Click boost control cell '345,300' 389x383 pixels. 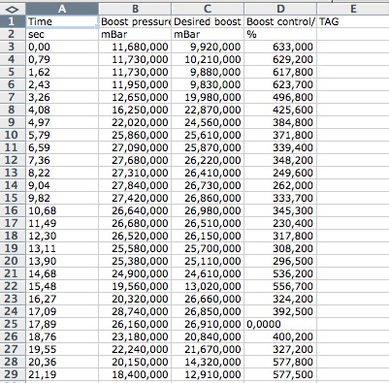[x=280, y=210]
